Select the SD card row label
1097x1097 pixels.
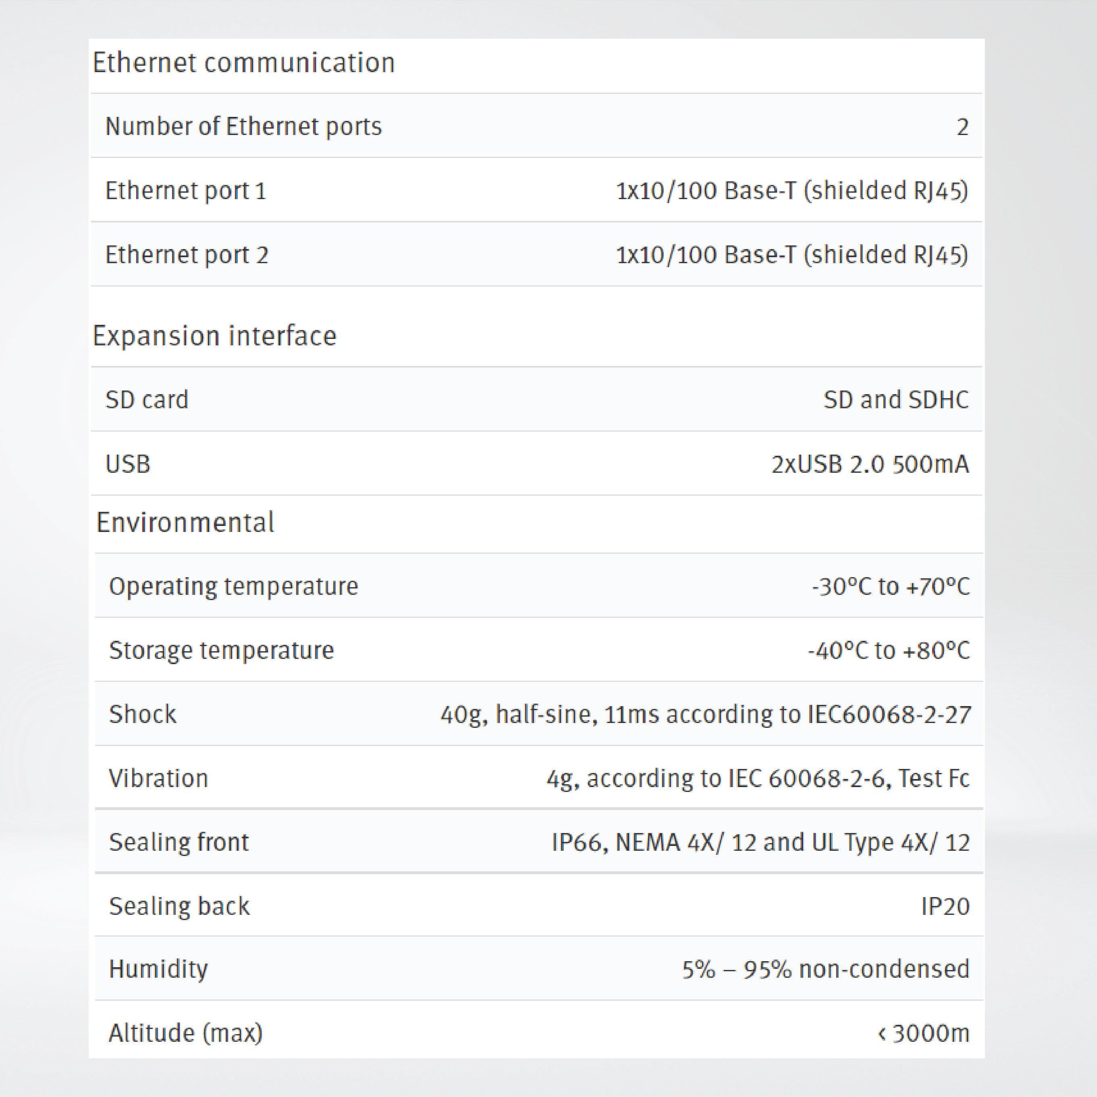(x=147, y=400)
